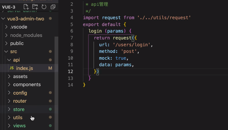Click the closing yellow brace on line 14
Image resolution: width=228 pixels, height=130 pixels.
[x=84, y=85]
